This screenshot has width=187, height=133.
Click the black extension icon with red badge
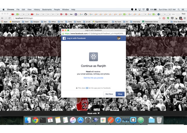point(181,18)
